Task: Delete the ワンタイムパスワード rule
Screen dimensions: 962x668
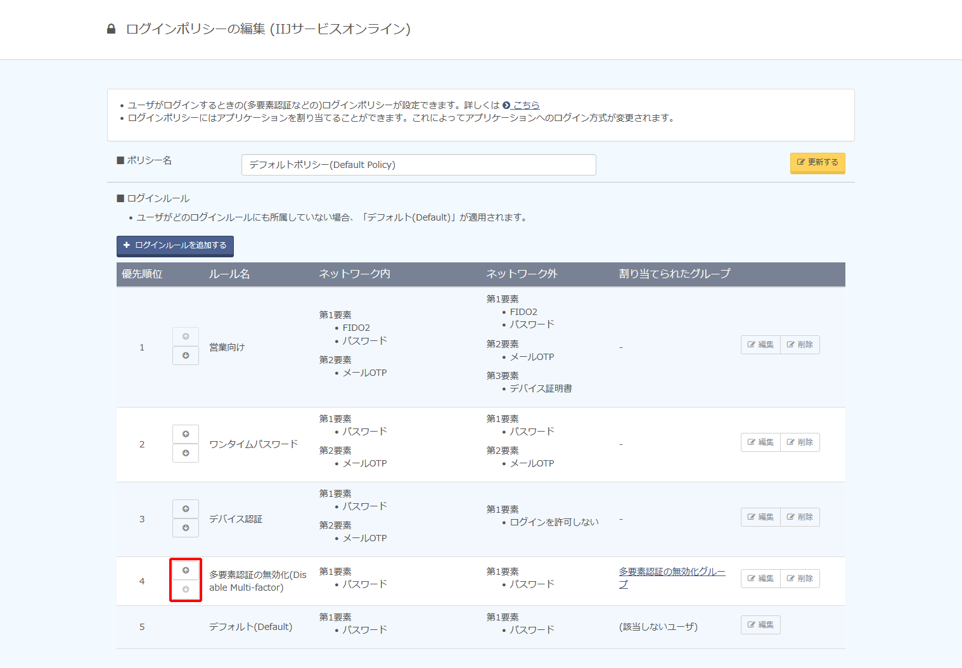Action: [x=800, y=442]
